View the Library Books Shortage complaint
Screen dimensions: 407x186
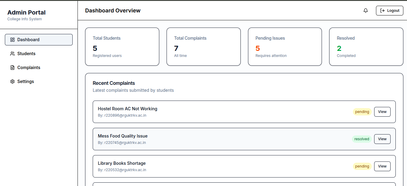382,166
